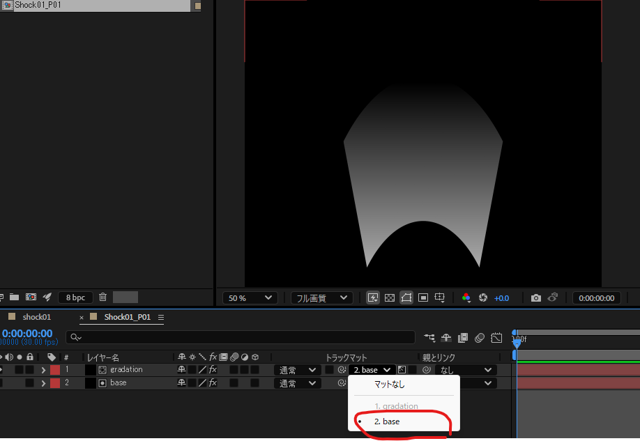Click the red label color of gradation layer

pyautogui.click(x=54, y=370)
